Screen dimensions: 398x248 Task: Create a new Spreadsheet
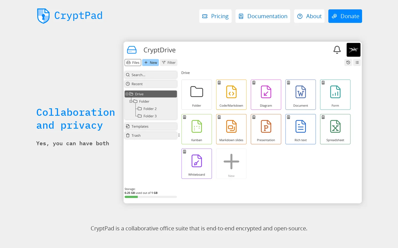pyautogui.click(x=335, y=129)
